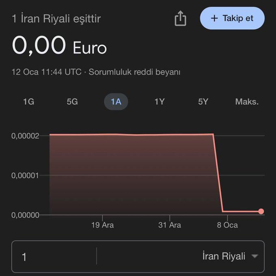Click the 8 Oca date label
Screen dimensions: 276x276
click(227, 225)
